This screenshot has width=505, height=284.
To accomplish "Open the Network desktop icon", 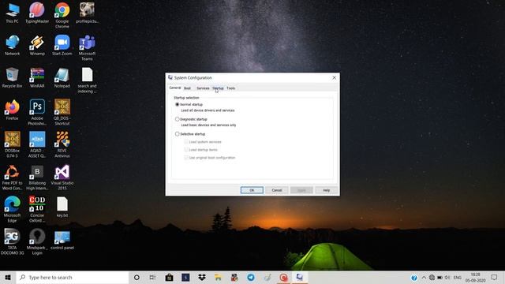I will click(13, 45).
